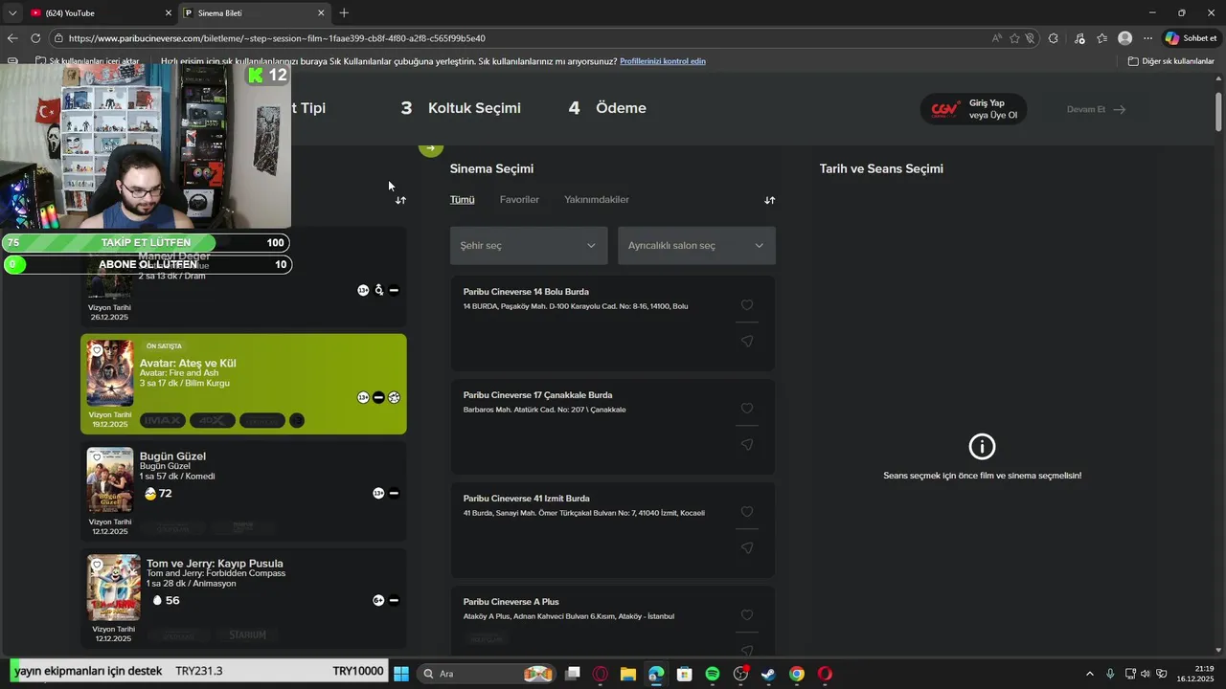Open the tracking prevention icon in address bar

coord(1031,38)
